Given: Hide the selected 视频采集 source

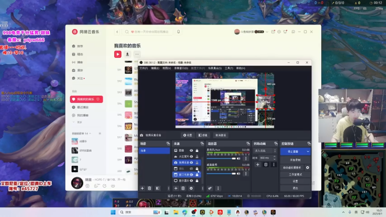Looking at the screenshot, I should click(191, 163).
